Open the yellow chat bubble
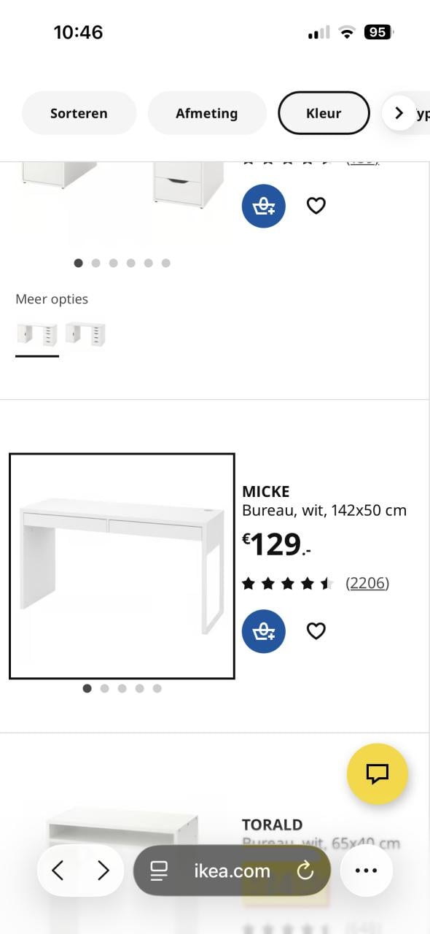 [x=378, y=775]
